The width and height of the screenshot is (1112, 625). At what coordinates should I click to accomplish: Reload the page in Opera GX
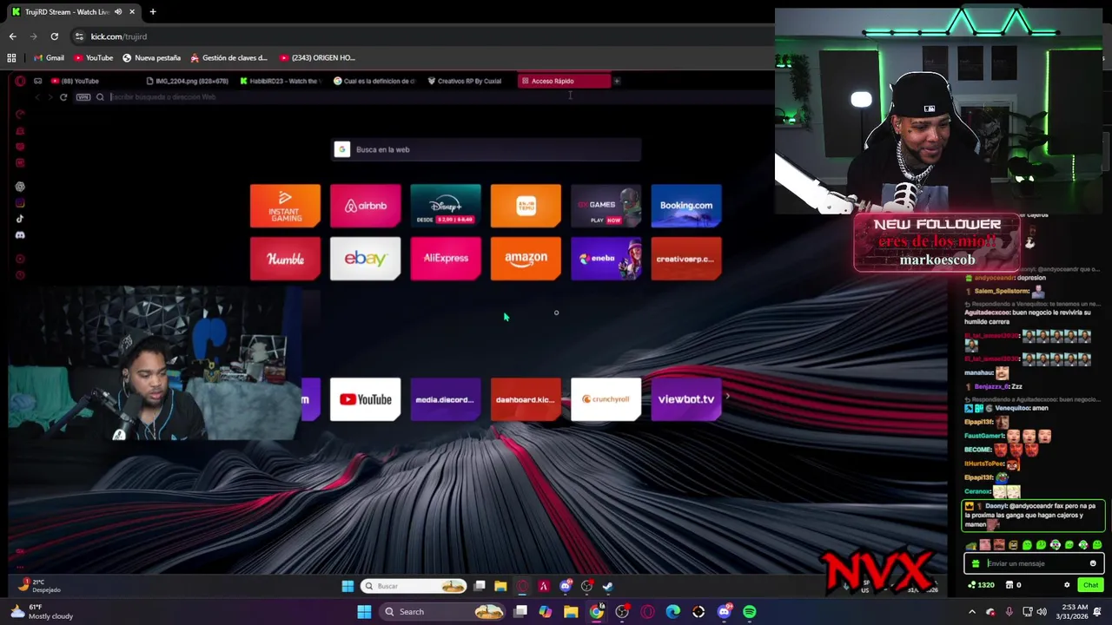pyautogui.click(x=63, y=97)
